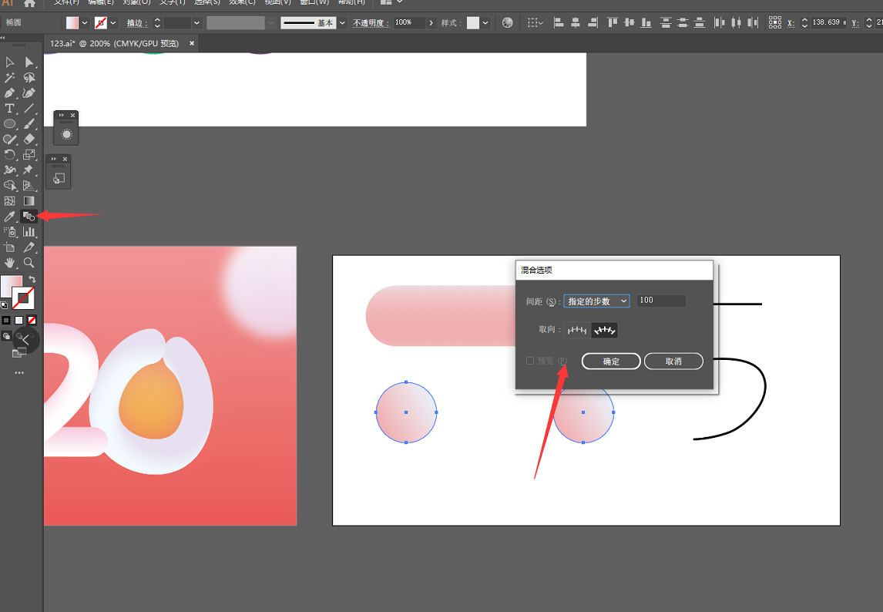Click 确定 to confirm blend options
Image resolution: width=883 pixels, height=612 pixels.
click(x=611, y=361)
